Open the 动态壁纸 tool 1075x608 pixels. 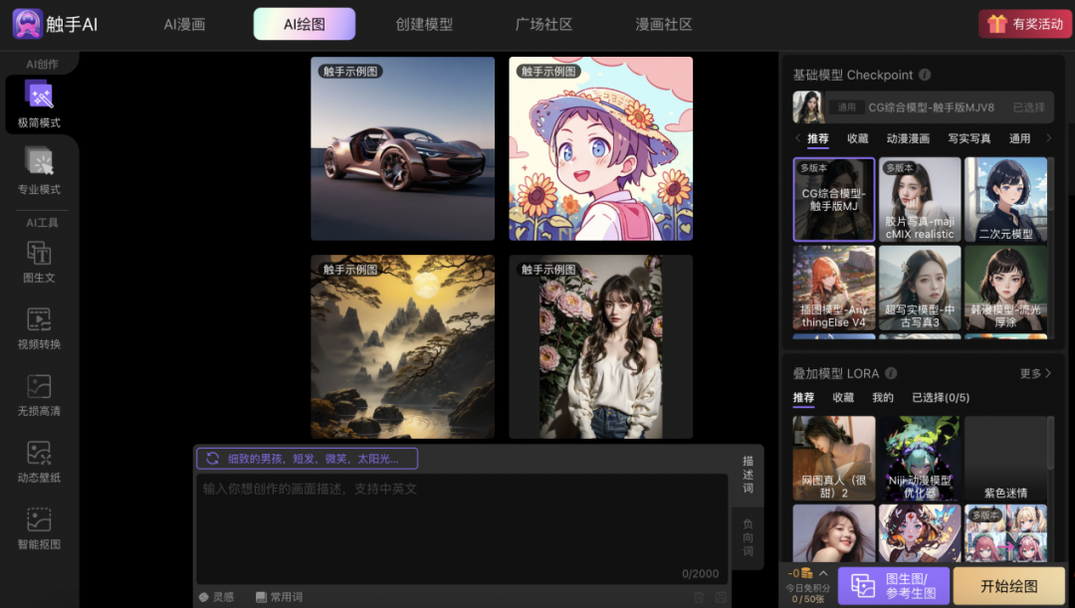click(x=38, y=461)
